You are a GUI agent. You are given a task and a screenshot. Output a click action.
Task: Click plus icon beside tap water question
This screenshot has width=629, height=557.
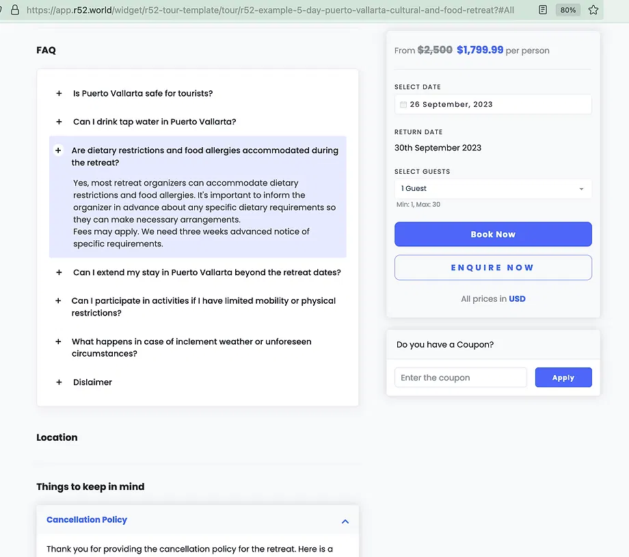pos(59,122)
